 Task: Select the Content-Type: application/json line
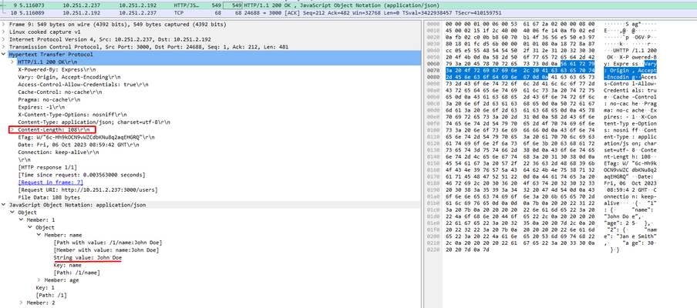(x=94, y=122)
